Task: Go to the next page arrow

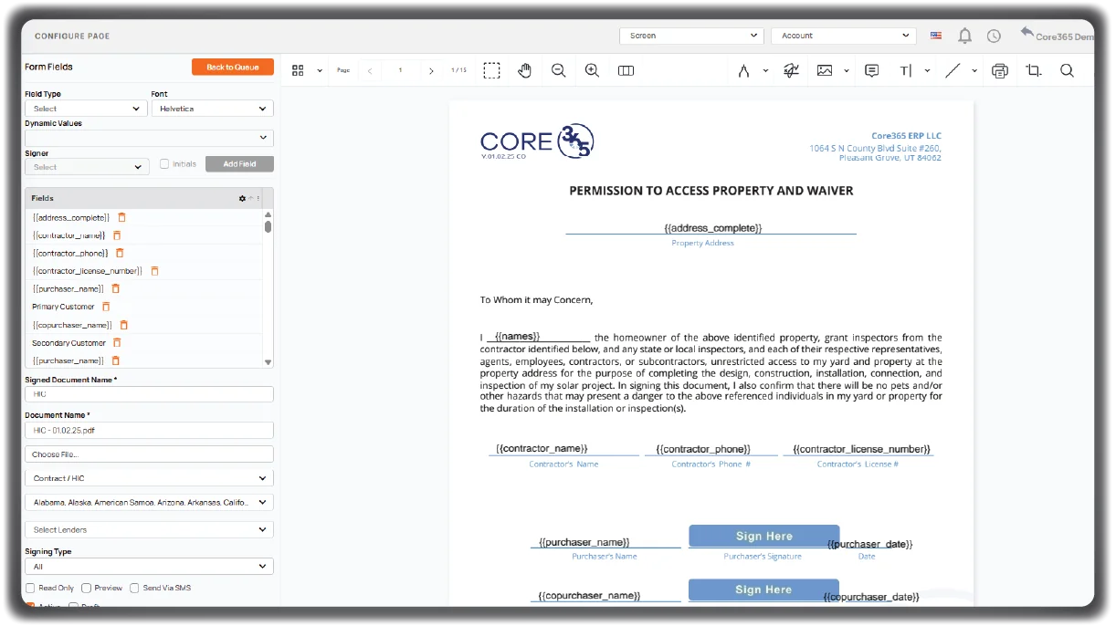Action: pos(431,70)
